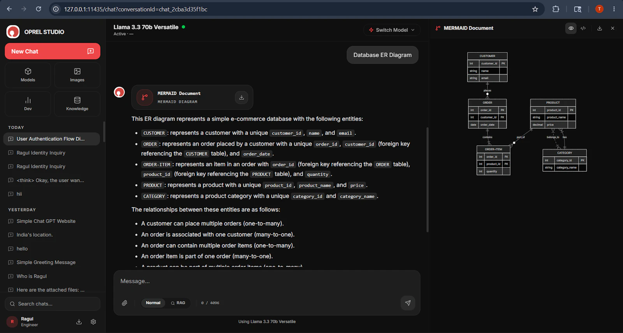Open browser media control icon
The height and width of the screenshot is (333, 623).
click(x=577, y=9)
